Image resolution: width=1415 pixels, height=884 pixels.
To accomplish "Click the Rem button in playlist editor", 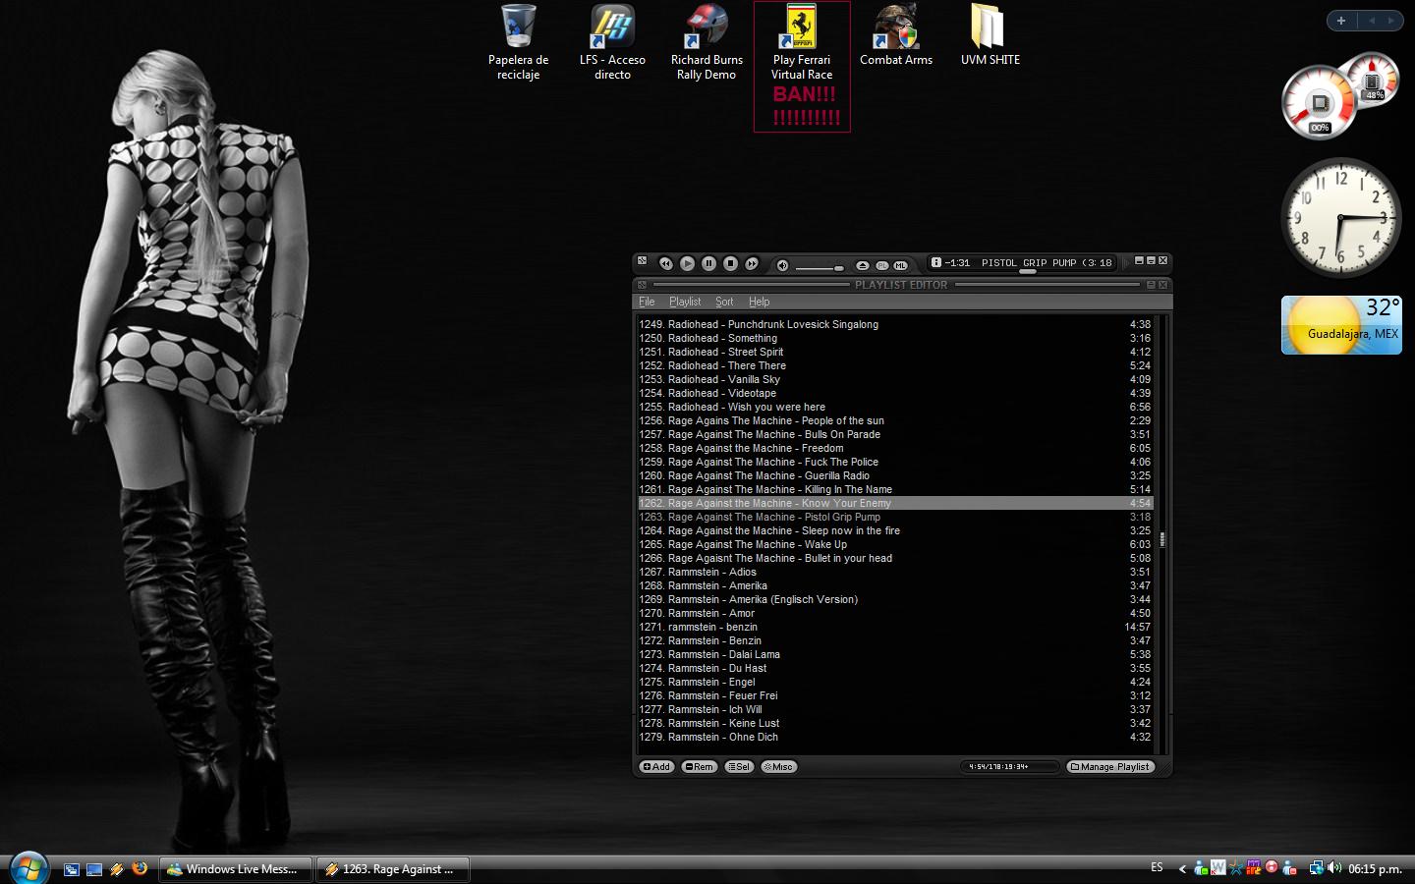I will pos(700,767).
